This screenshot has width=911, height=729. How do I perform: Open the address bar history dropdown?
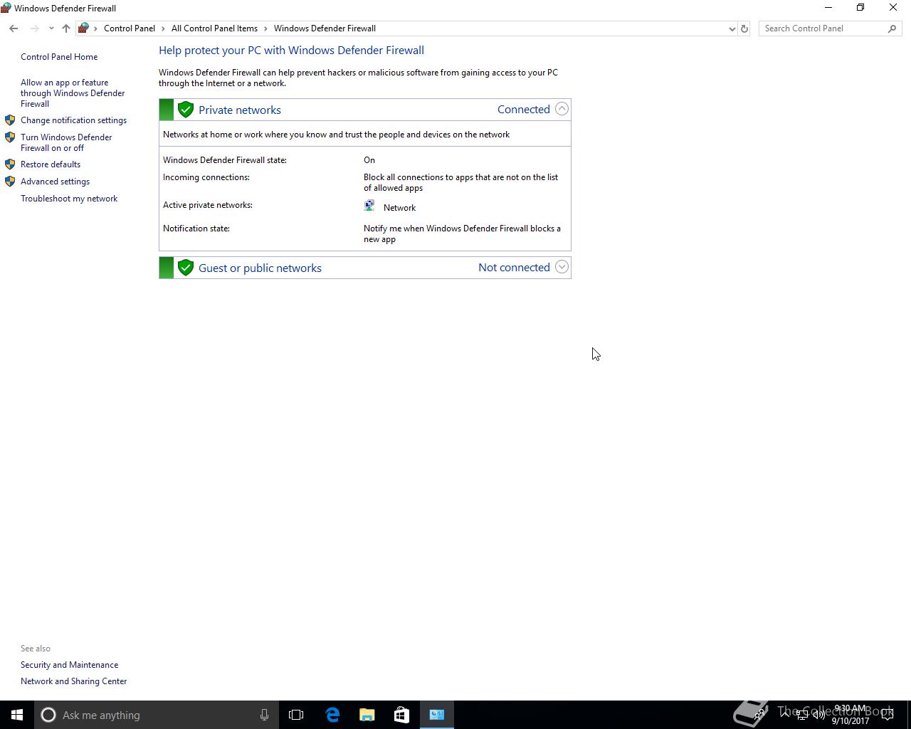click(x=732, y=28)
